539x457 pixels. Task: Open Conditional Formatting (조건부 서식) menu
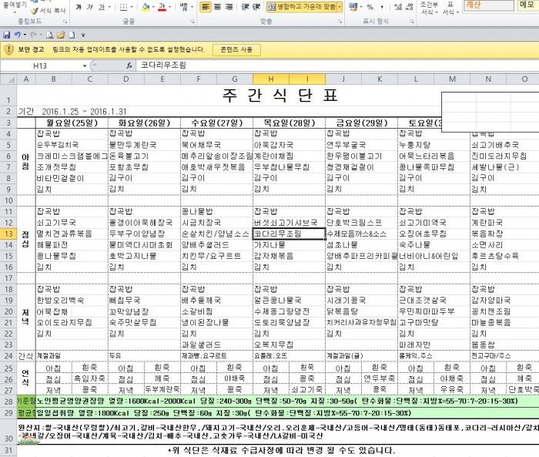(x=430, y=8)
